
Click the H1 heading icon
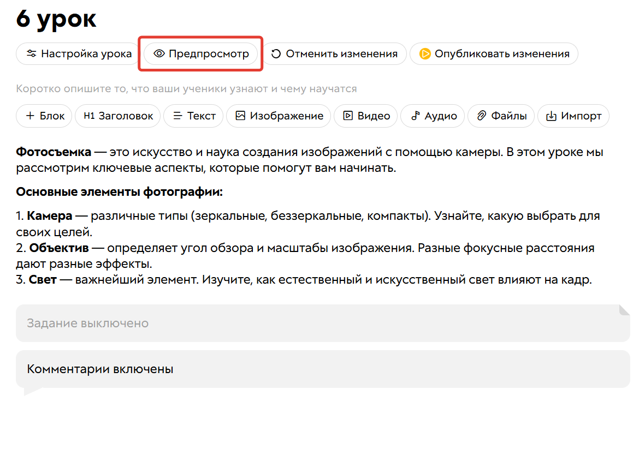(x=89, y=116)
